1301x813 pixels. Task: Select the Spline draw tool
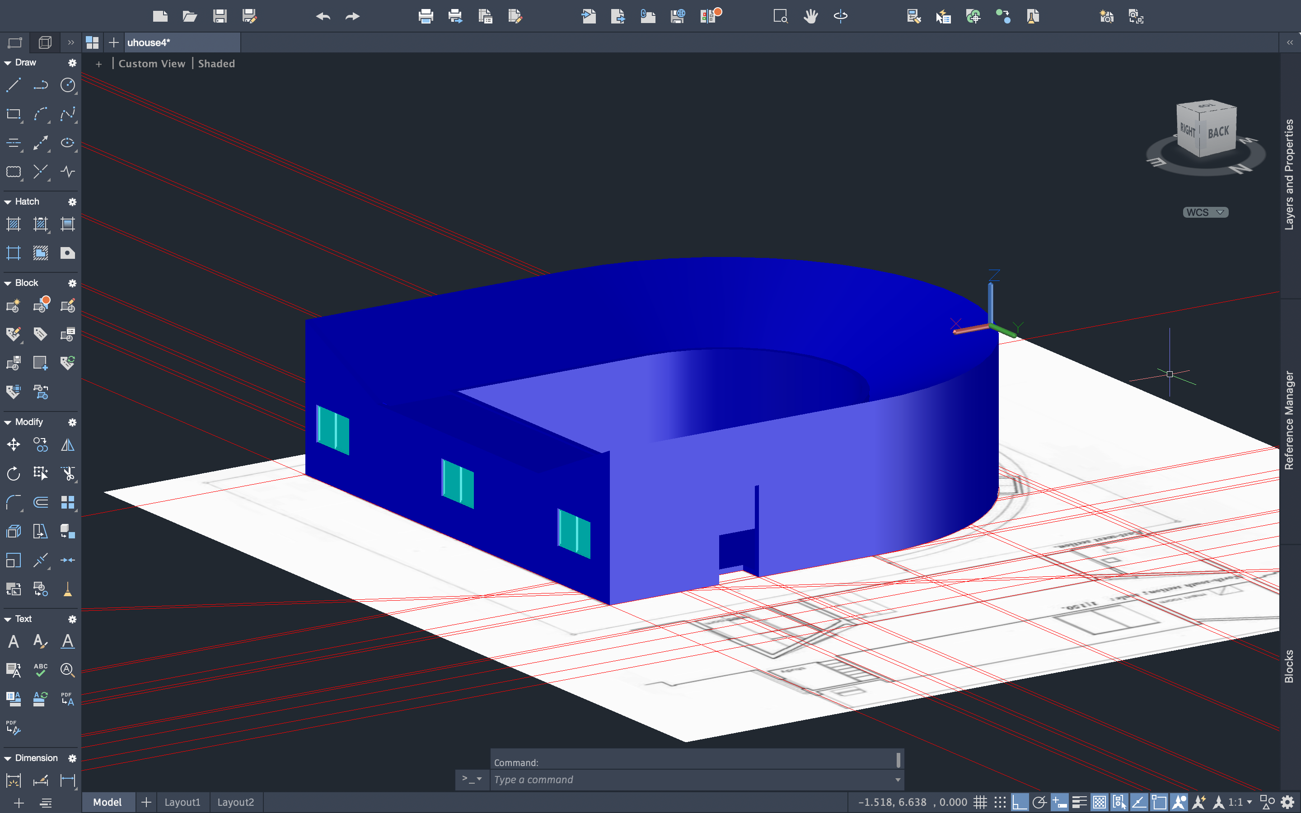point(68,114)
